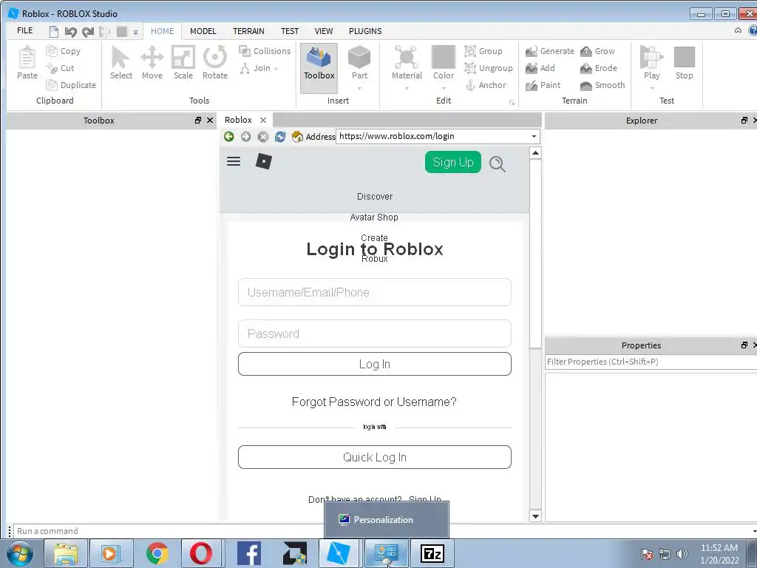The width and height of the screenshot is (757, 568).
Task: Click the browser refresh icon
Action: [280, 137]
